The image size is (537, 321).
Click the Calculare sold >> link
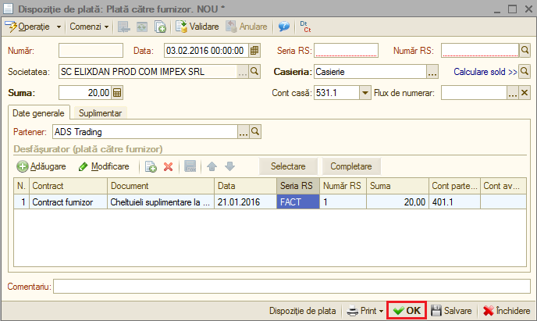(485, 72)
